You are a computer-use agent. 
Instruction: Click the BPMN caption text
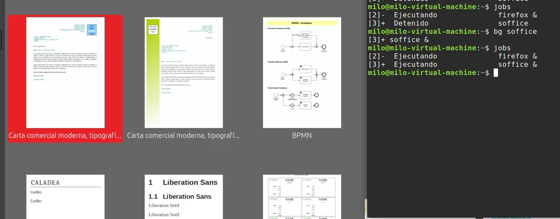coord(302,135)
